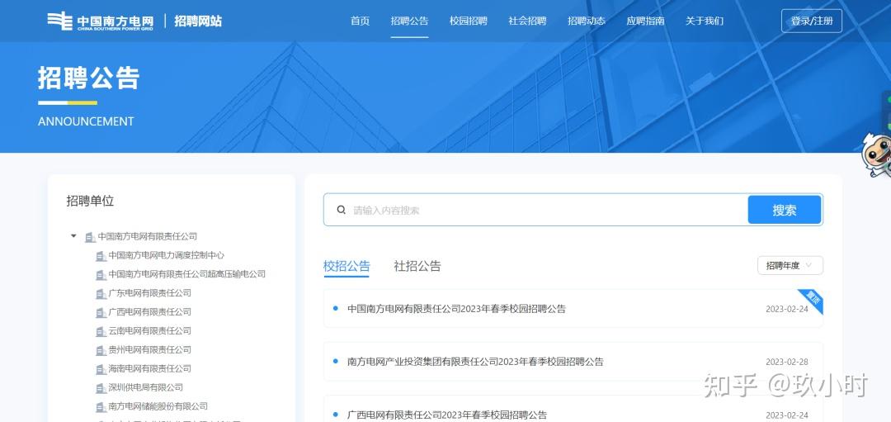This screenshot has height=422, width=891.
Task: Switch to the 校招公告 tab
Action: point(346,266)
